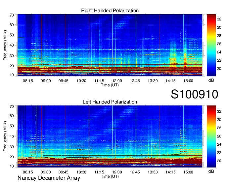
Task: Click the "Left Handed Polarization" title
Action: coord(110,102)
